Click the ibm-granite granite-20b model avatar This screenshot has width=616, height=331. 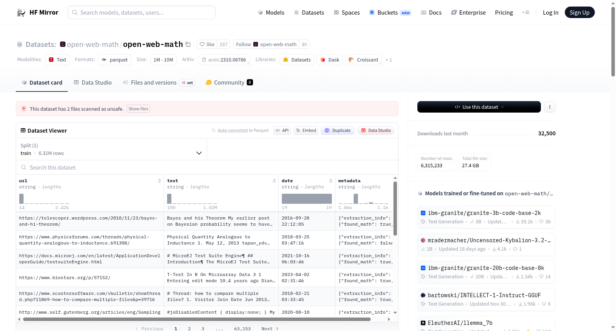(x=423, y=268)
